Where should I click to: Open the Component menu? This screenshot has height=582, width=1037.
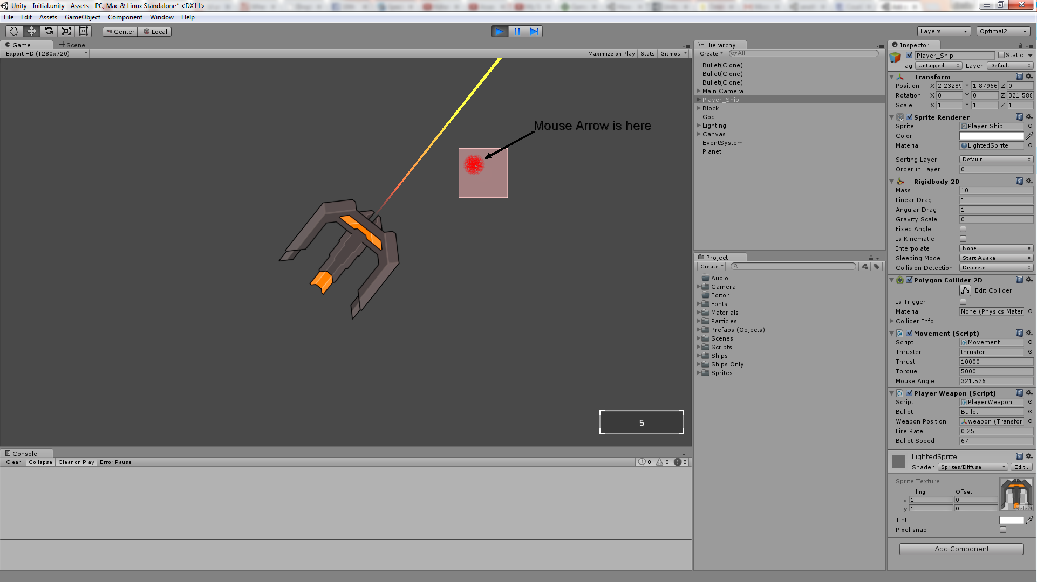point(125,17)
